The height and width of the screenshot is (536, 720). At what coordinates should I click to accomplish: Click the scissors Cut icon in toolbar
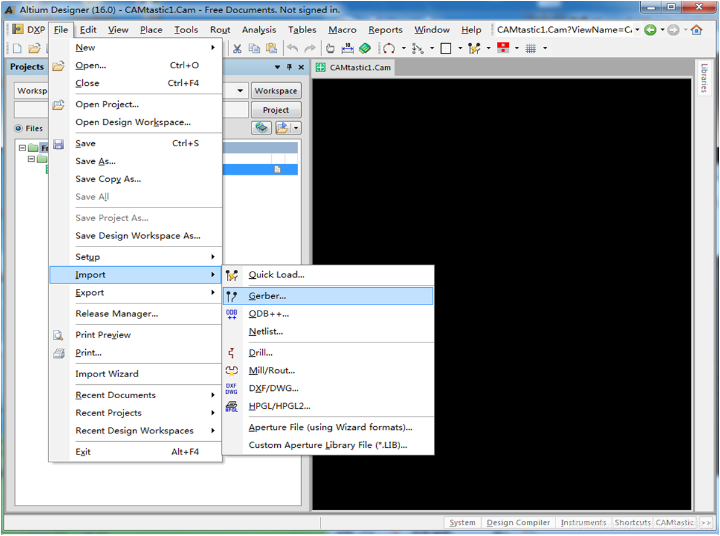(237, 49)
